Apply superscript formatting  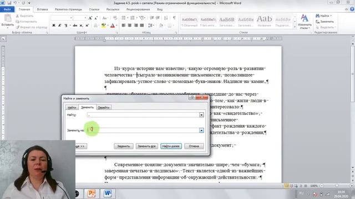pyautogui.click(x=87, y=25)
